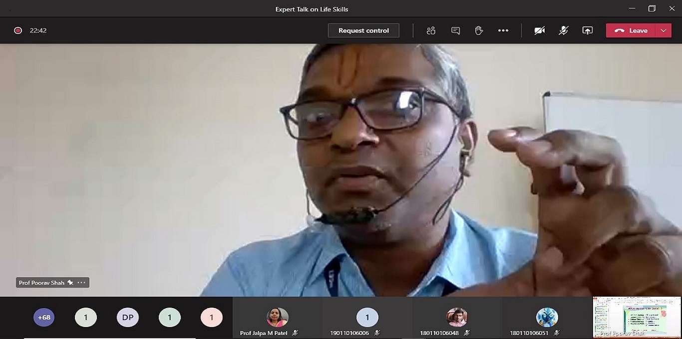Show the participants panel
This screenshot has height=339, width=682.
431,30
